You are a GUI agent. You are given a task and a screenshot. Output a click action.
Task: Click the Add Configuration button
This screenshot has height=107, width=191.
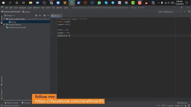coord(166,12)
